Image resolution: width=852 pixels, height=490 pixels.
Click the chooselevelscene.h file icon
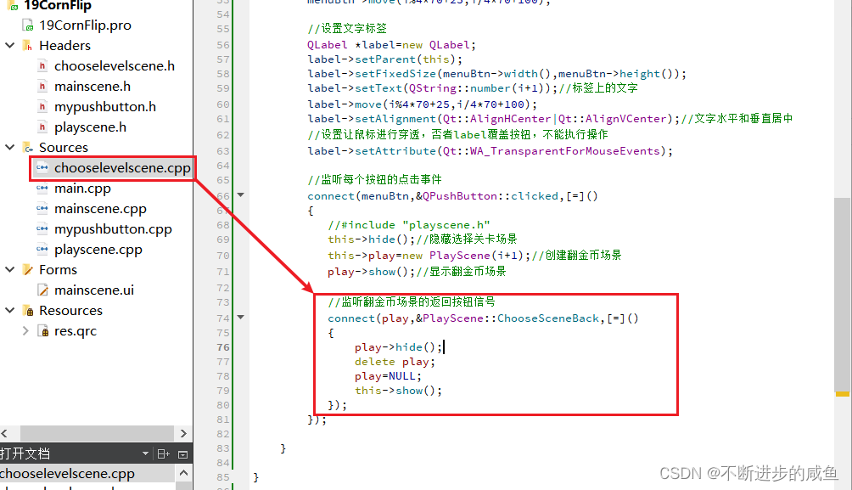pos(42,65)
